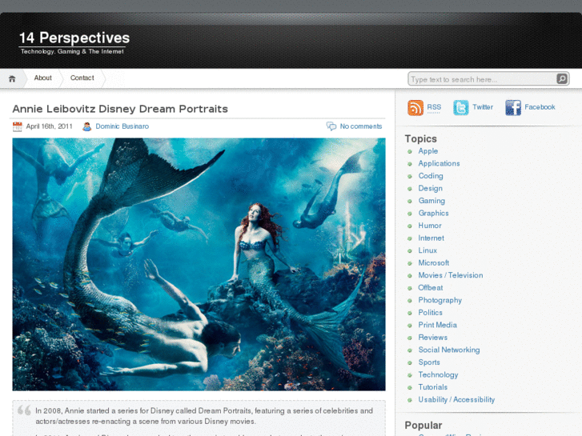Image resolution: width=582 pixels, height=436 pixels.
Task: Open the mermaid portrait image
Action: pos(199,264)
